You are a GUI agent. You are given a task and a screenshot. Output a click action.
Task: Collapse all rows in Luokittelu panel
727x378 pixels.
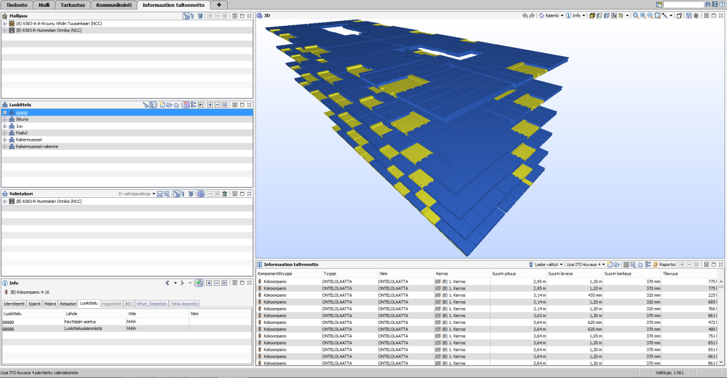tap(217, 105)
